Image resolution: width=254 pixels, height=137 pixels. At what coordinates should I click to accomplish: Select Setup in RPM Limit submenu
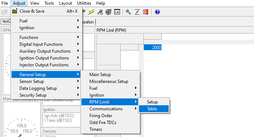[x=154, y=102]
